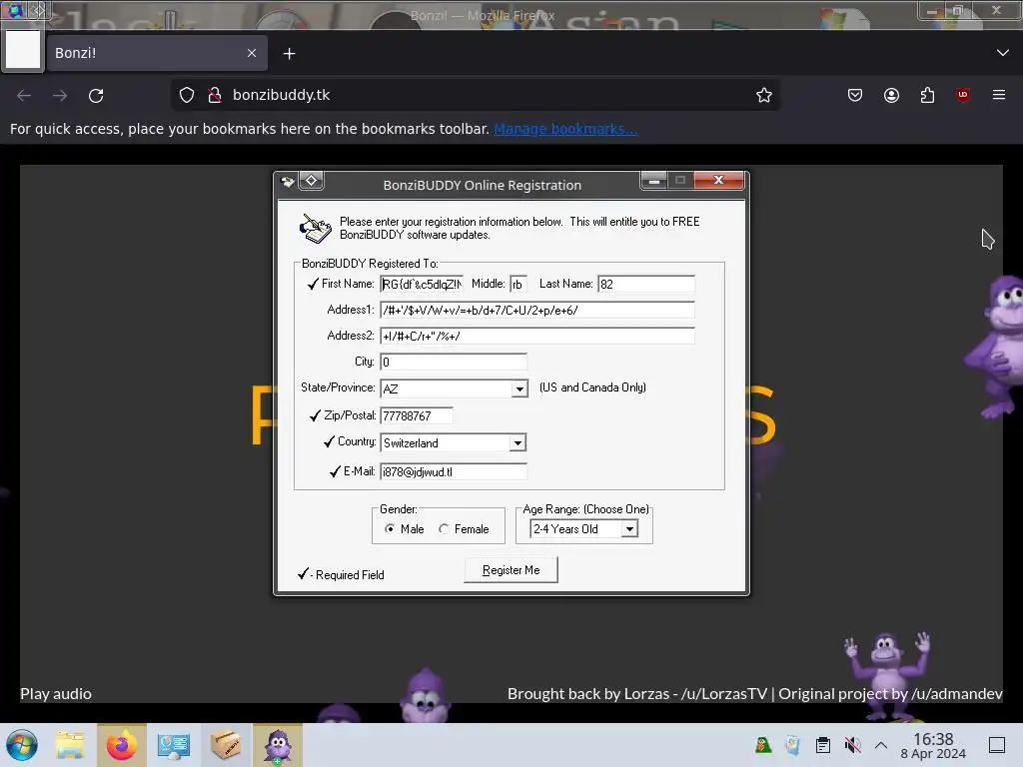Click the Register Me button
This screenshot has width=1023, height=767.
point(511,570)
